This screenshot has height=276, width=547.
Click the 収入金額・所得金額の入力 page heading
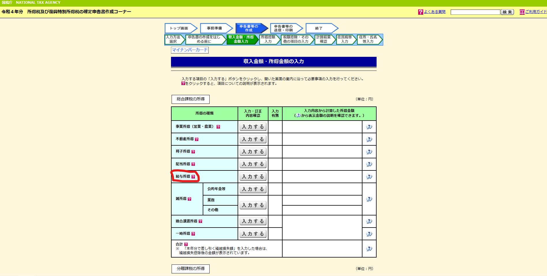(274, 61)
